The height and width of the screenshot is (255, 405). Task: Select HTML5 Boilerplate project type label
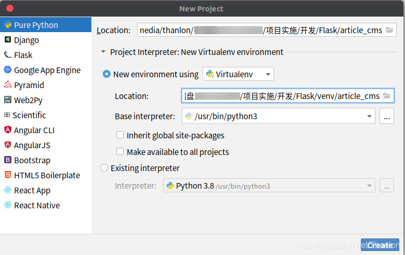47,175
